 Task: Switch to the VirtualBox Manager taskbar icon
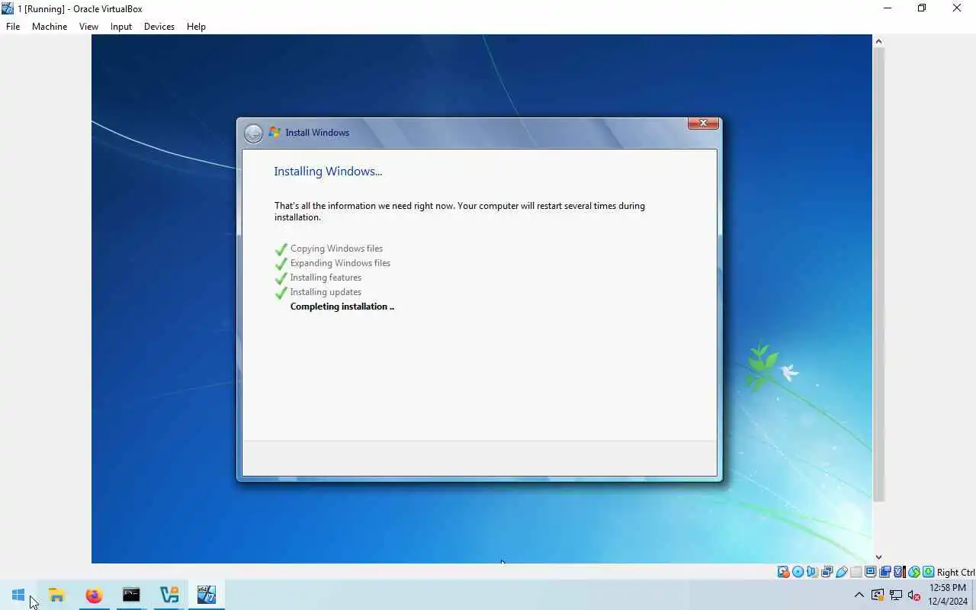pyautogui.click(x=169, y=595)
